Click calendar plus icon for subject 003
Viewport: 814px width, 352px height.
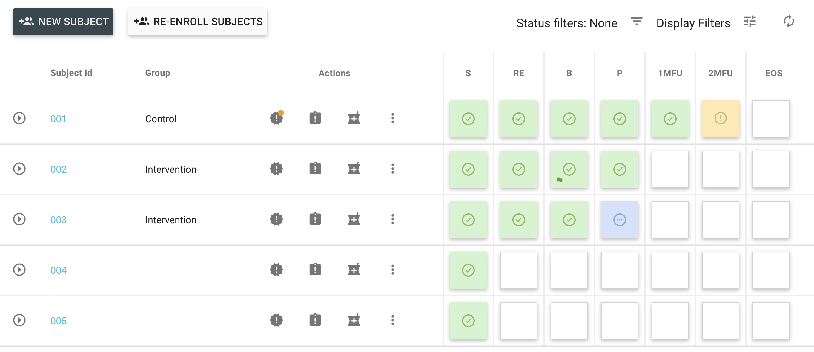tap(354, 220)
